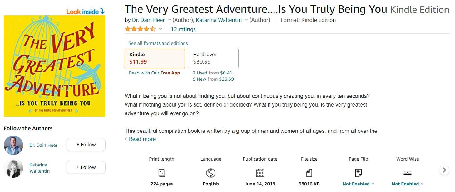Expand Word Wise Not Enabled dropdown
This screenshot has width=455, height=192.
coord(422,184)
